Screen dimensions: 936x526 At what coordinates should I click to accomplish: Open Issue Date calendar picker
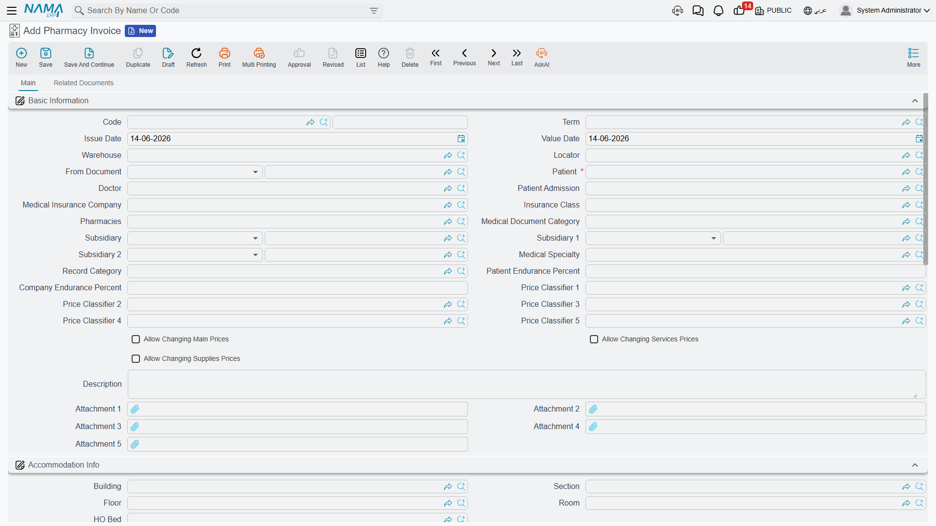tap(461, 139)
